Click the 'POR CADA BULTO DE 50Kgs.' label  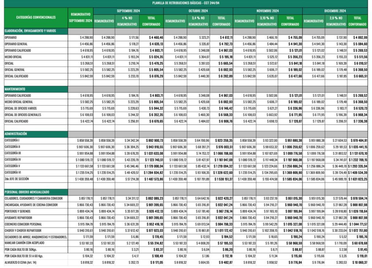click(21, 250)
